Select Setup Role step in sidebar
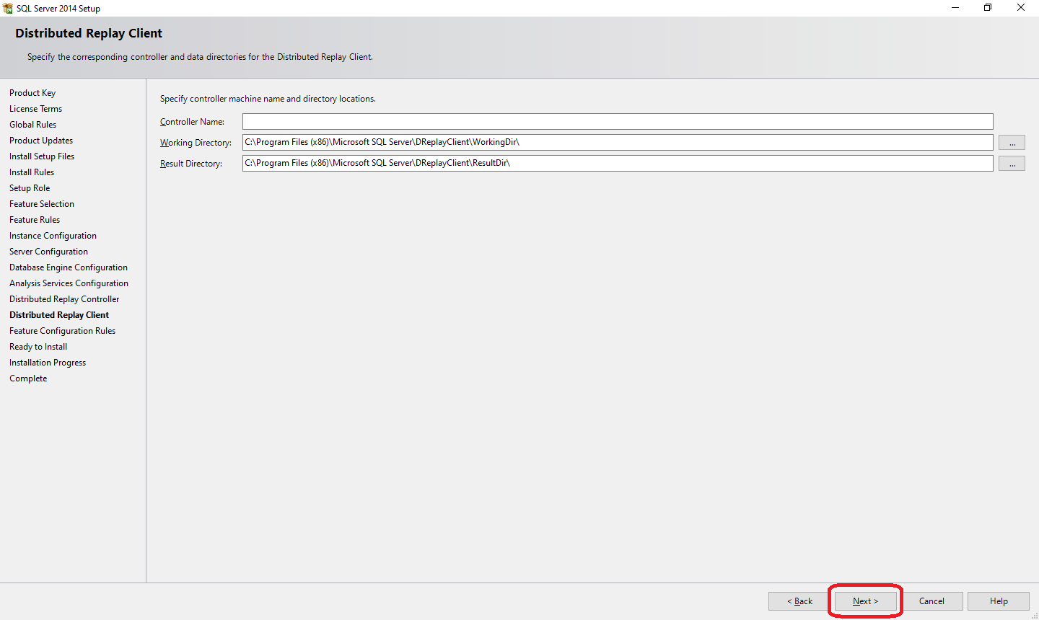The image size is (1039, 620). tap(30, 188)
